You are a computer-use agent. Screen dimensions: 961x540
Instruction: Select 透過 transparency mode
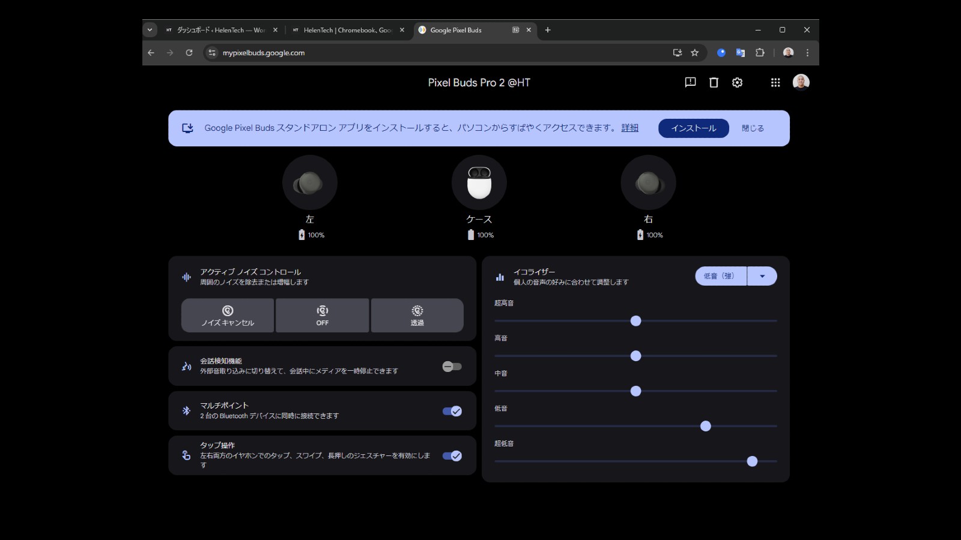417,316
